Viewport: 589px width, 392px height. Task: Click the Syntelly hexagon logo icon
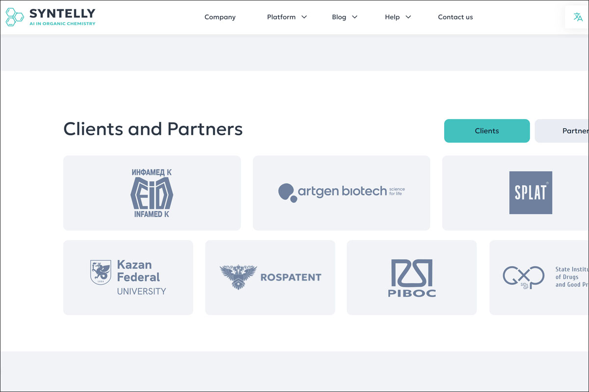tap(15, 17)
